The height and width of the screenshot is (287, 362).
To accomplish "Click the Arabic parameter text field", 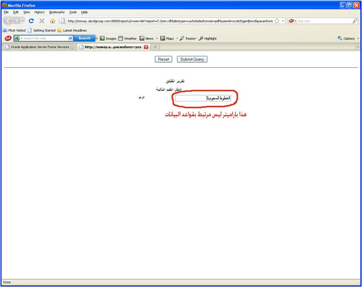I will [203, 98].
